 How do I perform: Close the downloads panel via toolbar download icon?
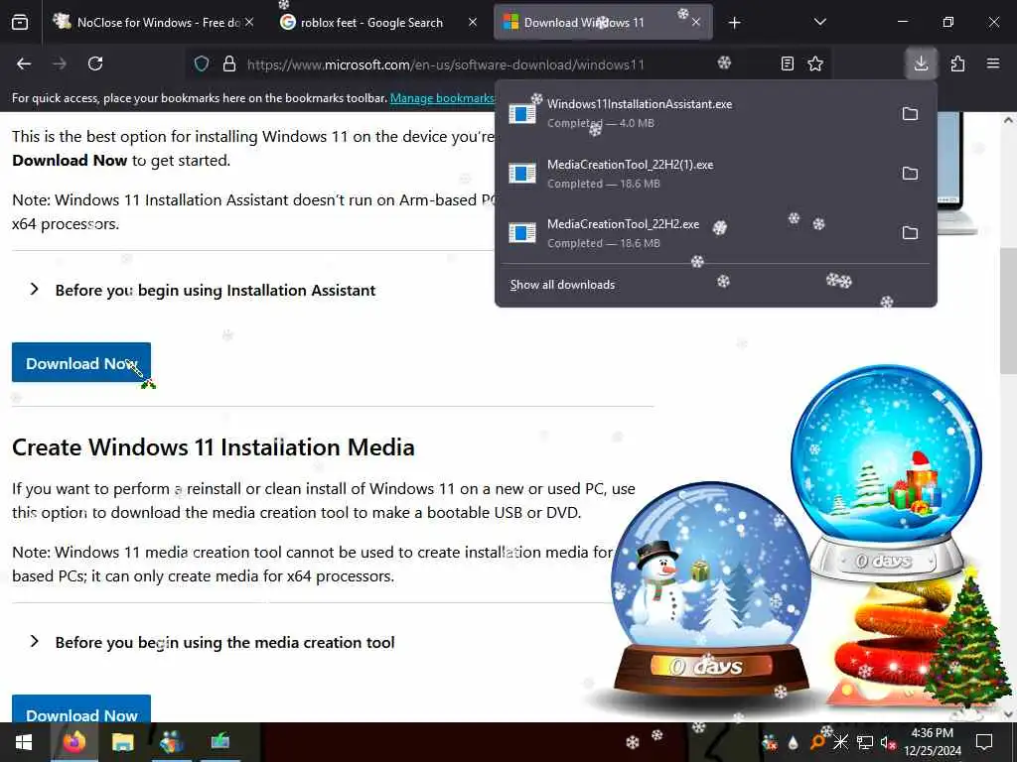tap(921, 63)
